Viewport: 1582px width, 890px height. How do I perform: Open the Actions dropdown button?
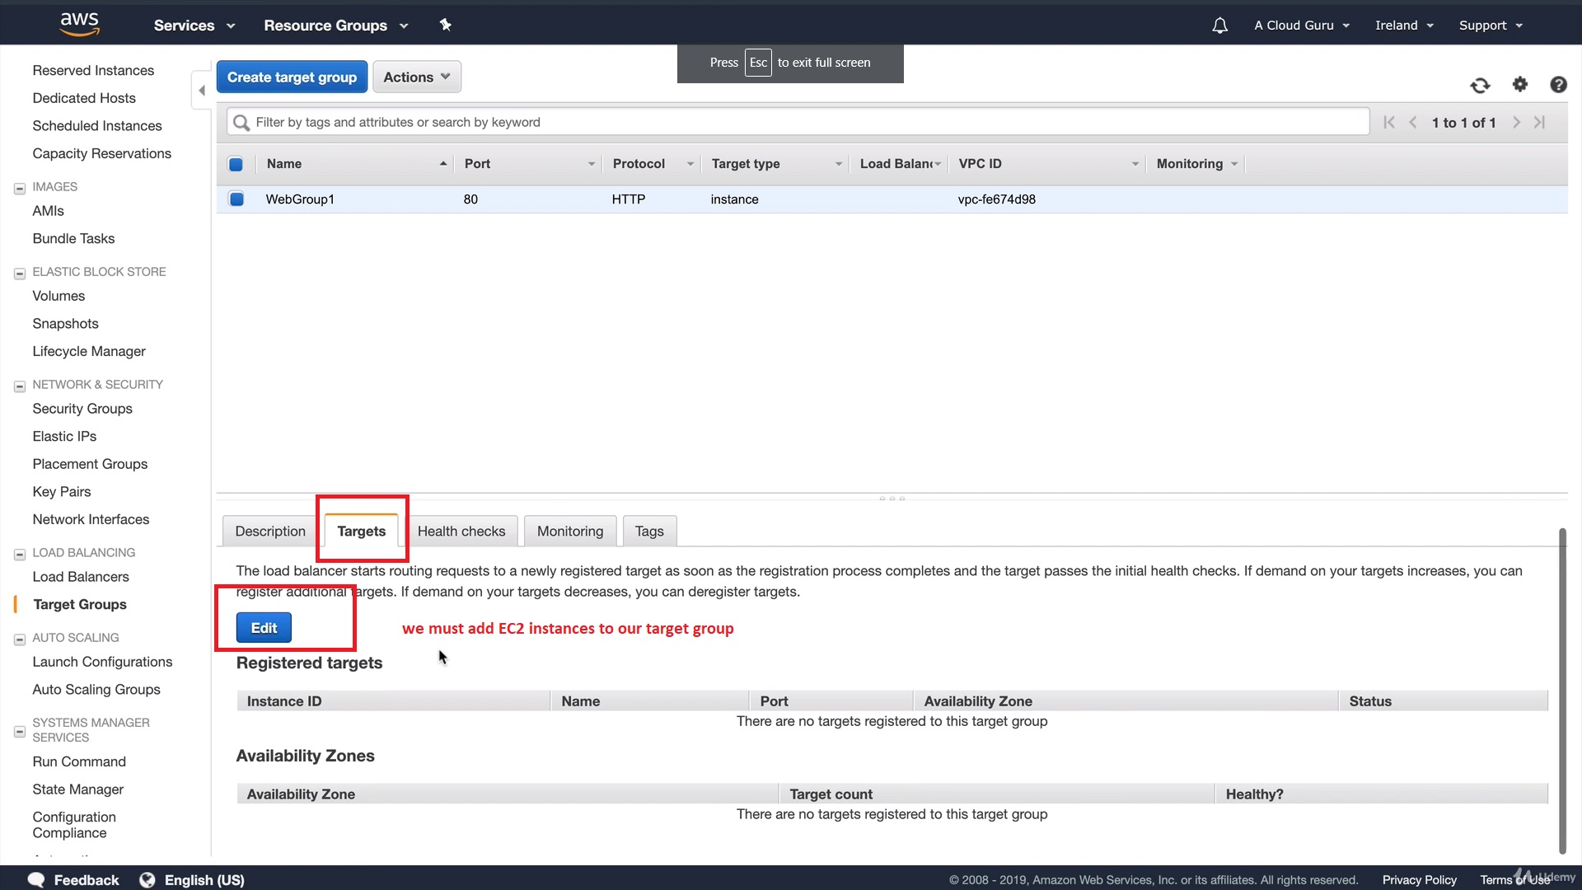click(416, 77)
